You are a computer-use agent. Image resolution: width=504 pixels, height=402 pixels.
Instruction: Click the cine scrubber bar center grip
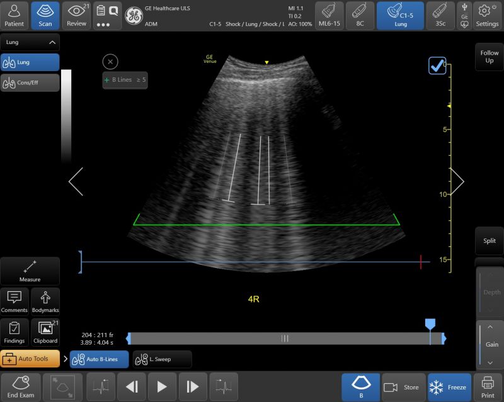point(285,338)
